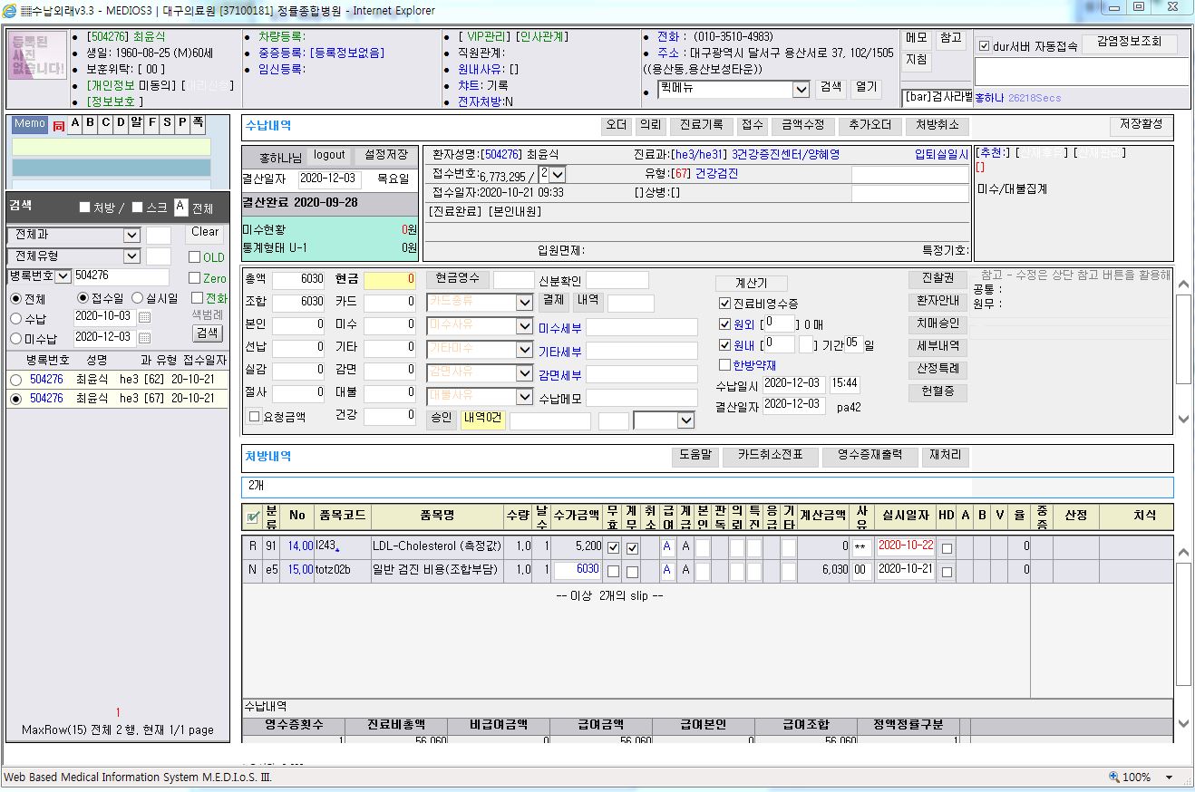The image size is (1195, 792).
Task: Open the 퀵메뉴 dropdown
Action: pyautogui.click(x=801, y=89)
